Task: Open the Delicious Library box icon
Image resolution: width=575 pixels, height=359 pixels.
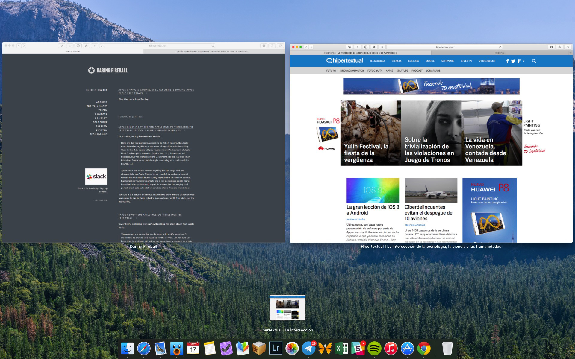Action: coord(259,349)
